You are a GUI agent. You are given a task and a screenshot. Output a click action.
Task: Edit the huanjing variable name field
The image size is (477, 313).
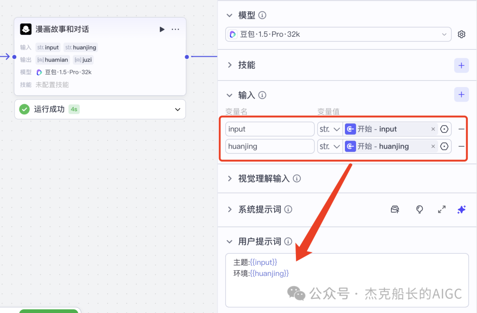269,146
